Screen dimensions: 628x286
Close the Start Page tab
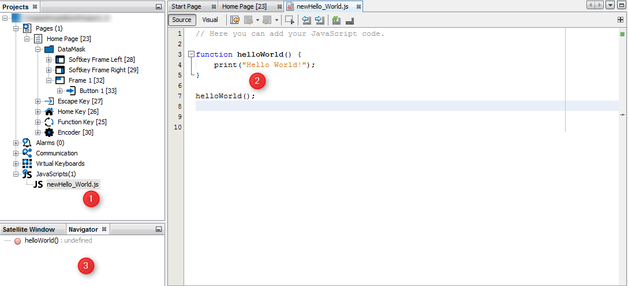tap(214, 7)
